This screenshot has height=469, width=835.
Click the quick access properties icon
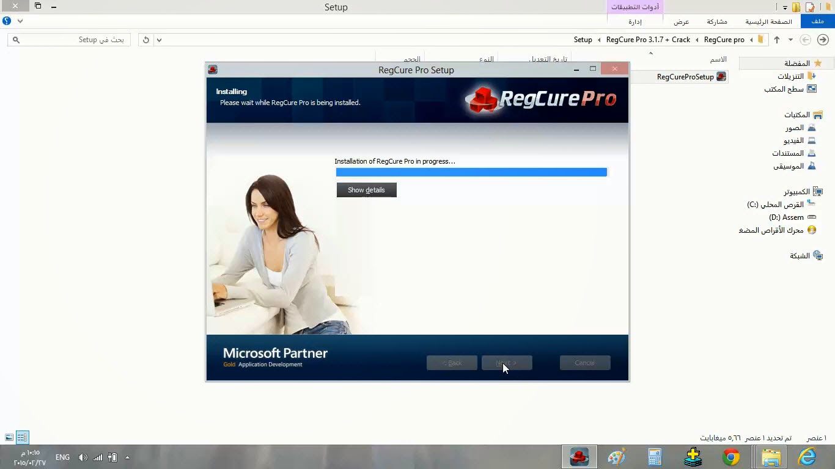pos(811,7)
